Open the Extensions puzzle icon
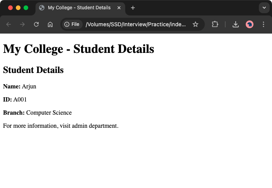This screenshot has height=188, width=272. coord(215,24)
